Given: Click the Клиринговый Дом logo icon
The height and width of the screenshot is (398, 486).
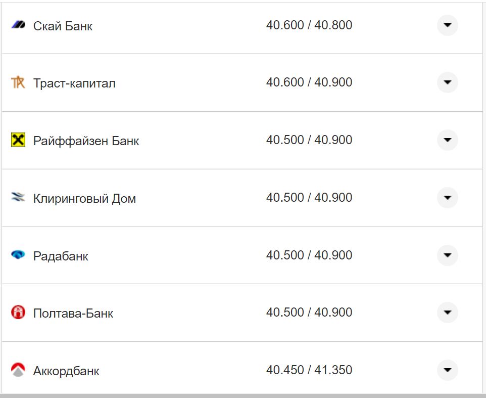Looking at the screenshot, I should [x=18, y=198].
